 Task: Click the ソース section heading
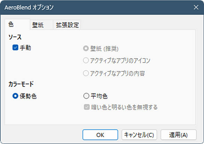(15, 37)
